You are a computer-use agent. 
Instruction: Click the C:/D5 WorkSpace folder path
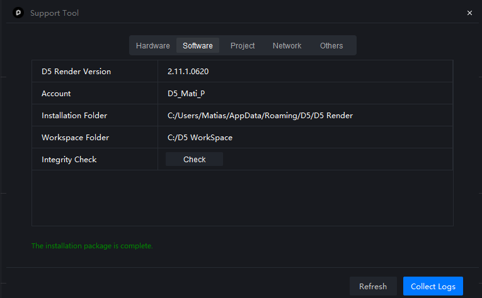[x=200, y=138]
